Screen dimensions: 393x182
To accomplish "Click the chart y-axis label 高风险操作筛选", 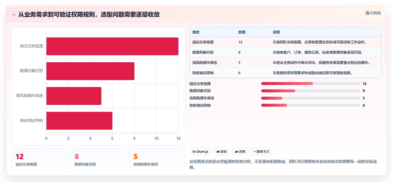I will [x=30, y=96].
